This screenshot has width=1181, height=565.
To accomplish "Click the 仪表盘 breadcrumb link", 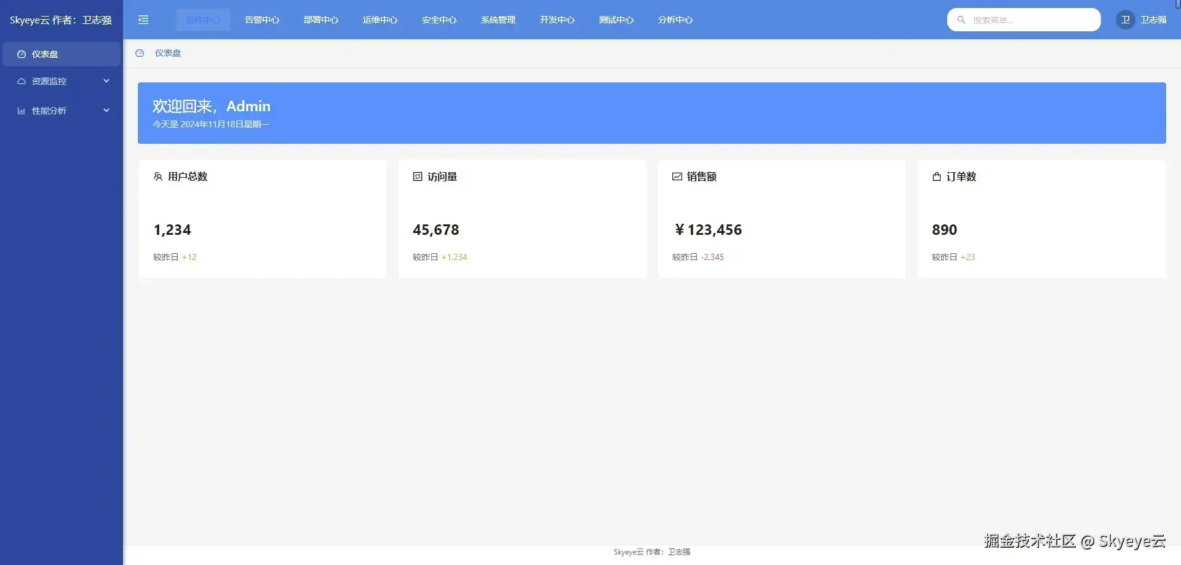I will tap(168, 53).
